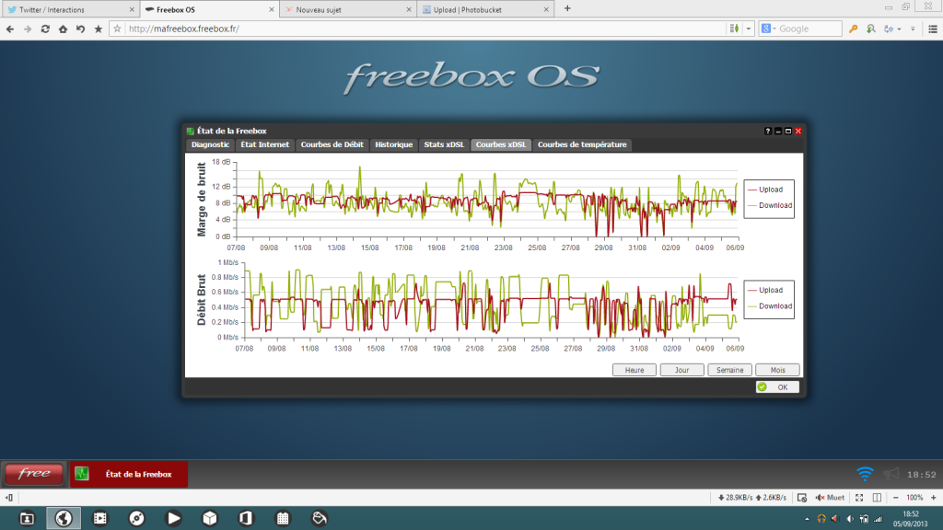Expand the address bar history dropdown

click(x=748, y=29)
